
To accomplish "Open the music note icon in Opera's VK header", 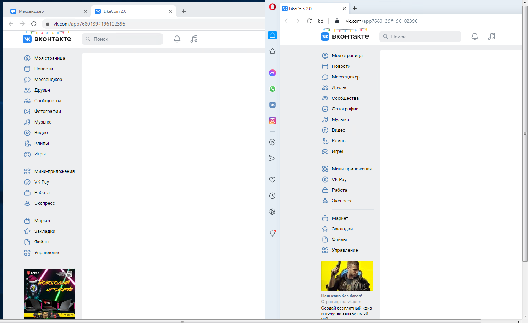I will point(491,37).
